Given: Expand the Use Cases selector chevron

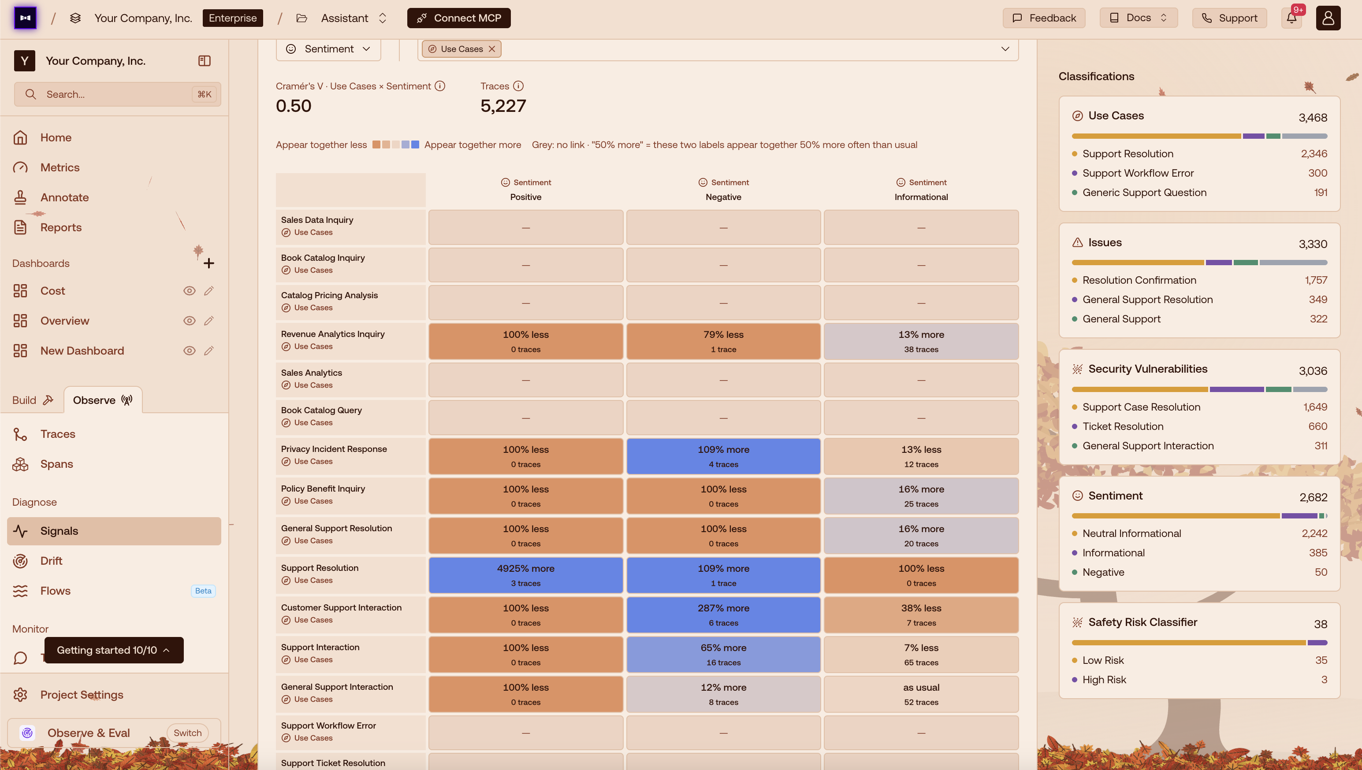Looking at the screenshot, I should [x=1005, y=48].
